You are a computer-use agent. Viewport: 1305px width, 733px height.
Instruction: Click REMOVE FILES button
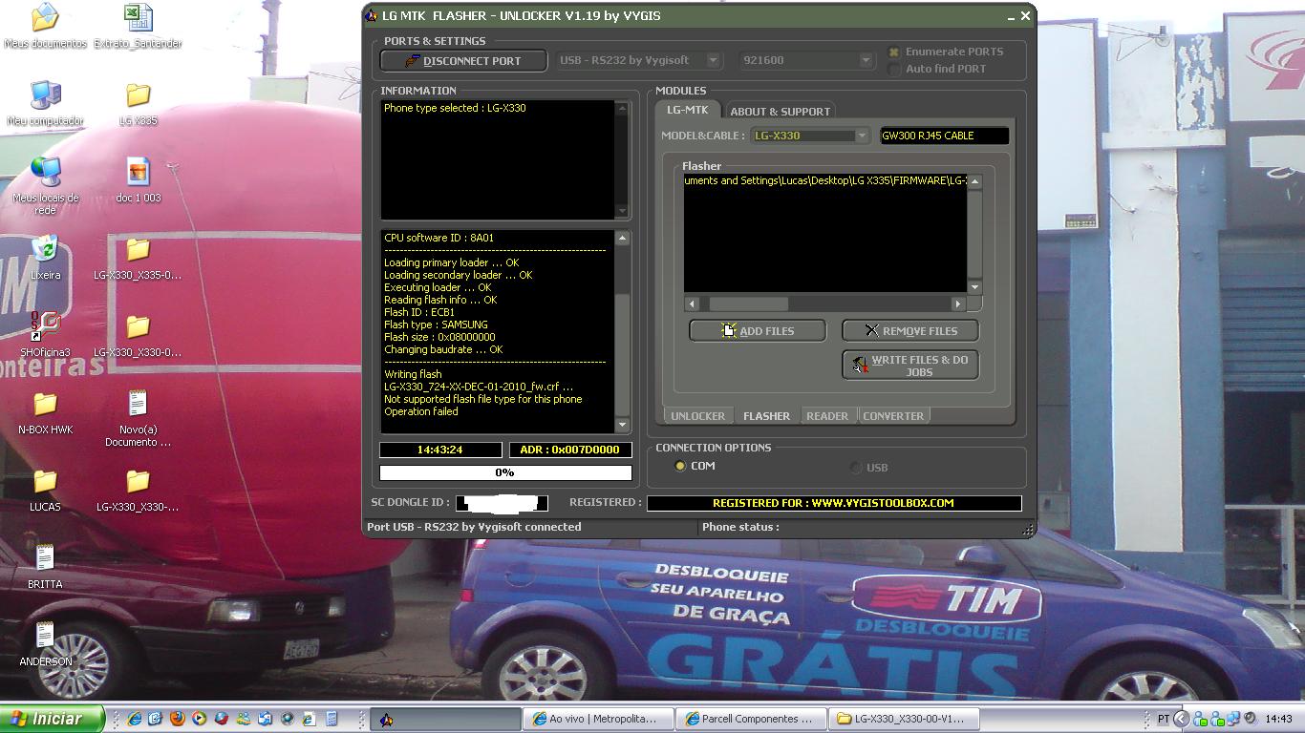(x=910, y=331)
